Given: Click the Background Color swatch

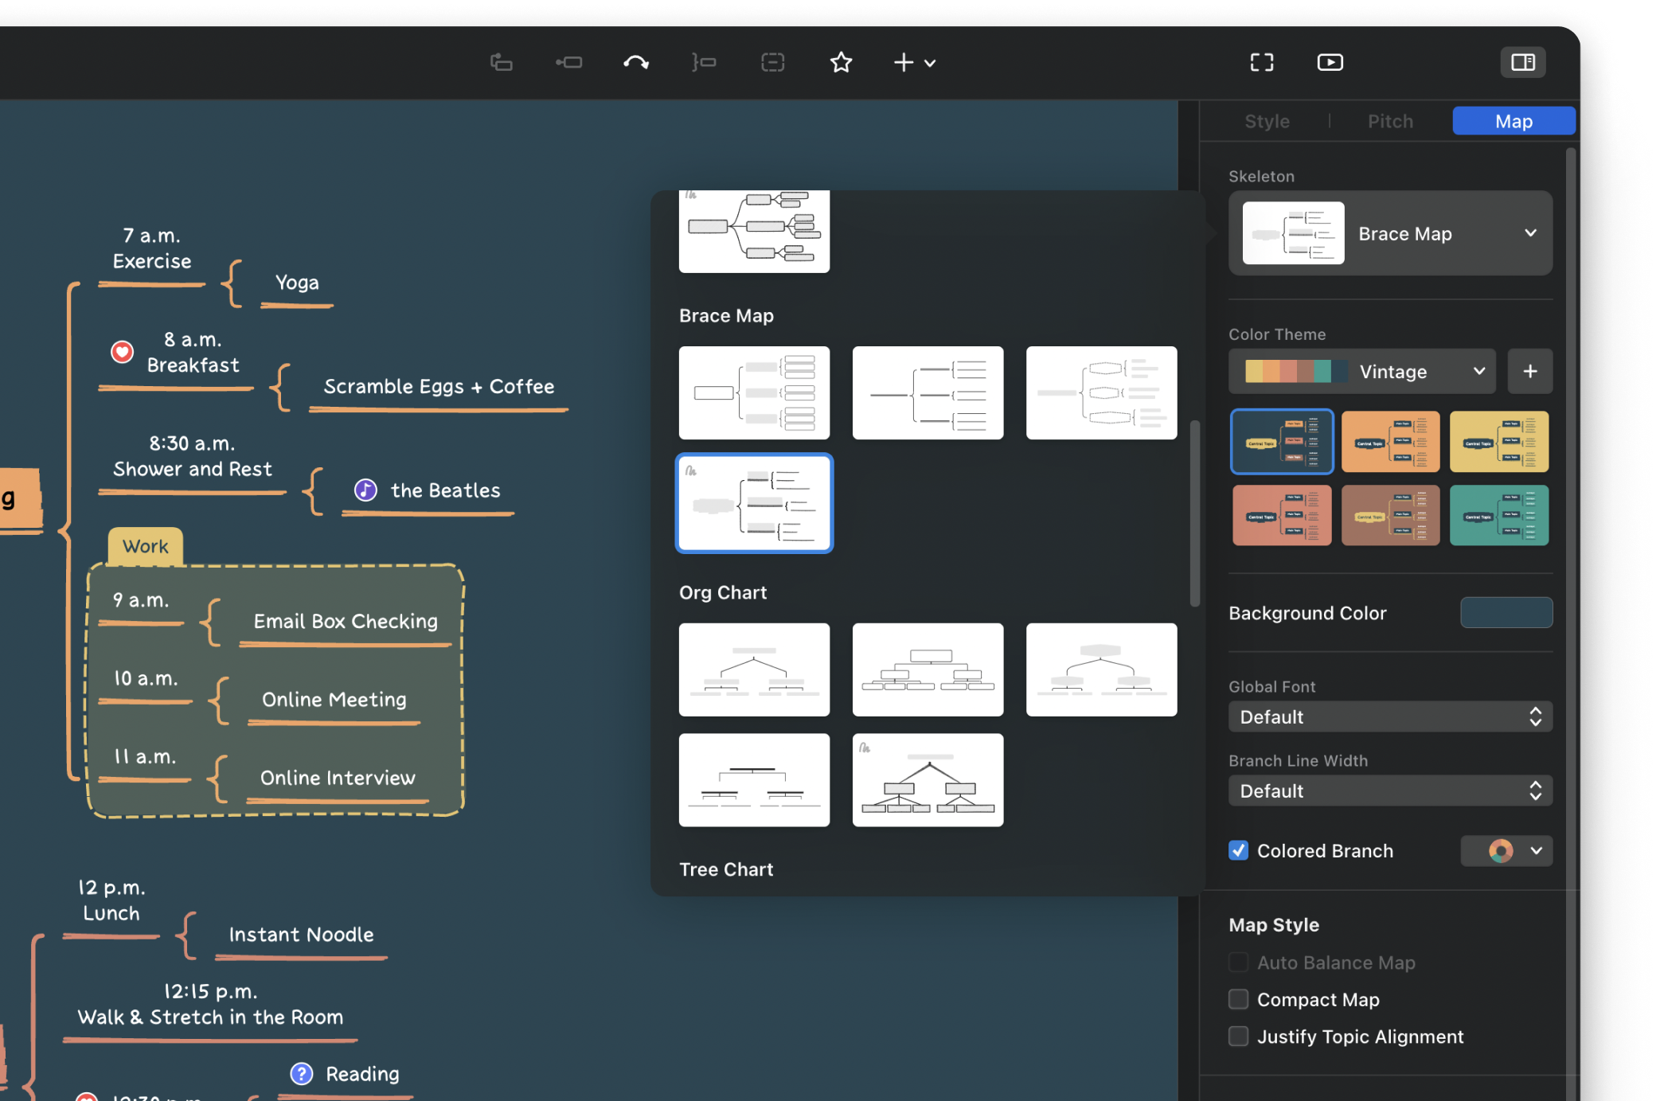Looking at the screenshot, I should coord(1506,612).
